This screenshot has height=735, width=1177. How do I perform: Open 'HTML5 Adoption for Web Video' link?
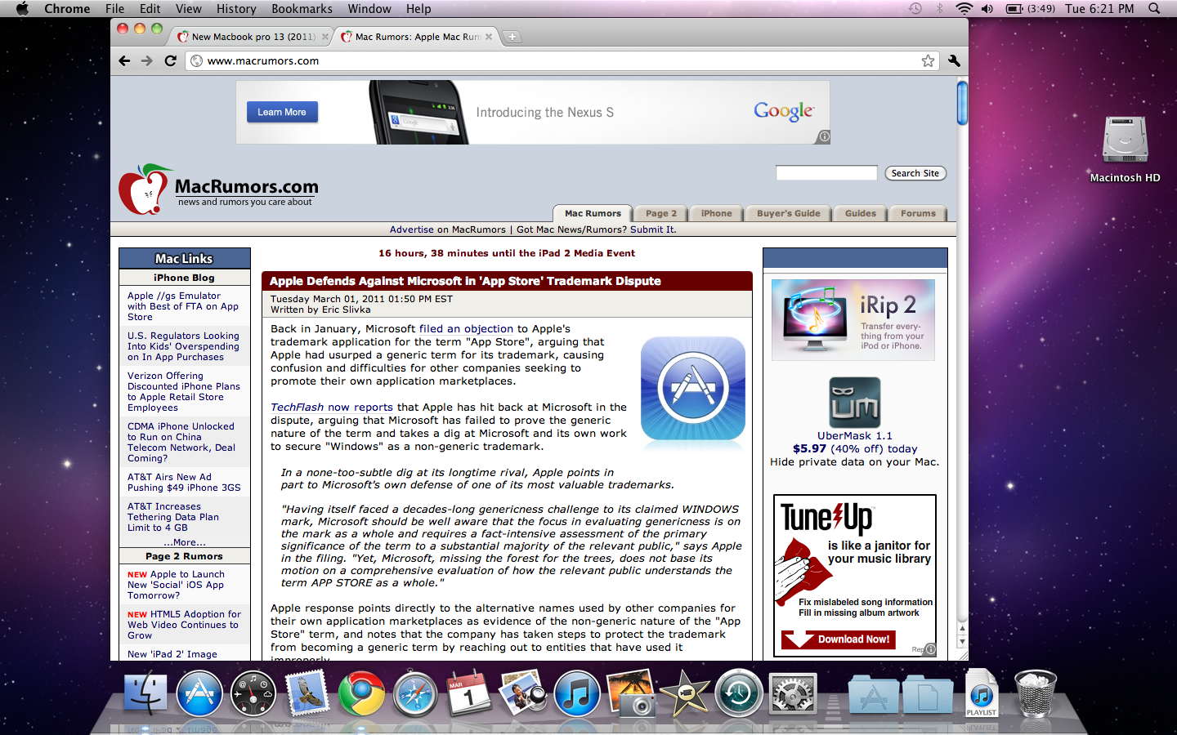pyautogui.click(x=184, y=625)
